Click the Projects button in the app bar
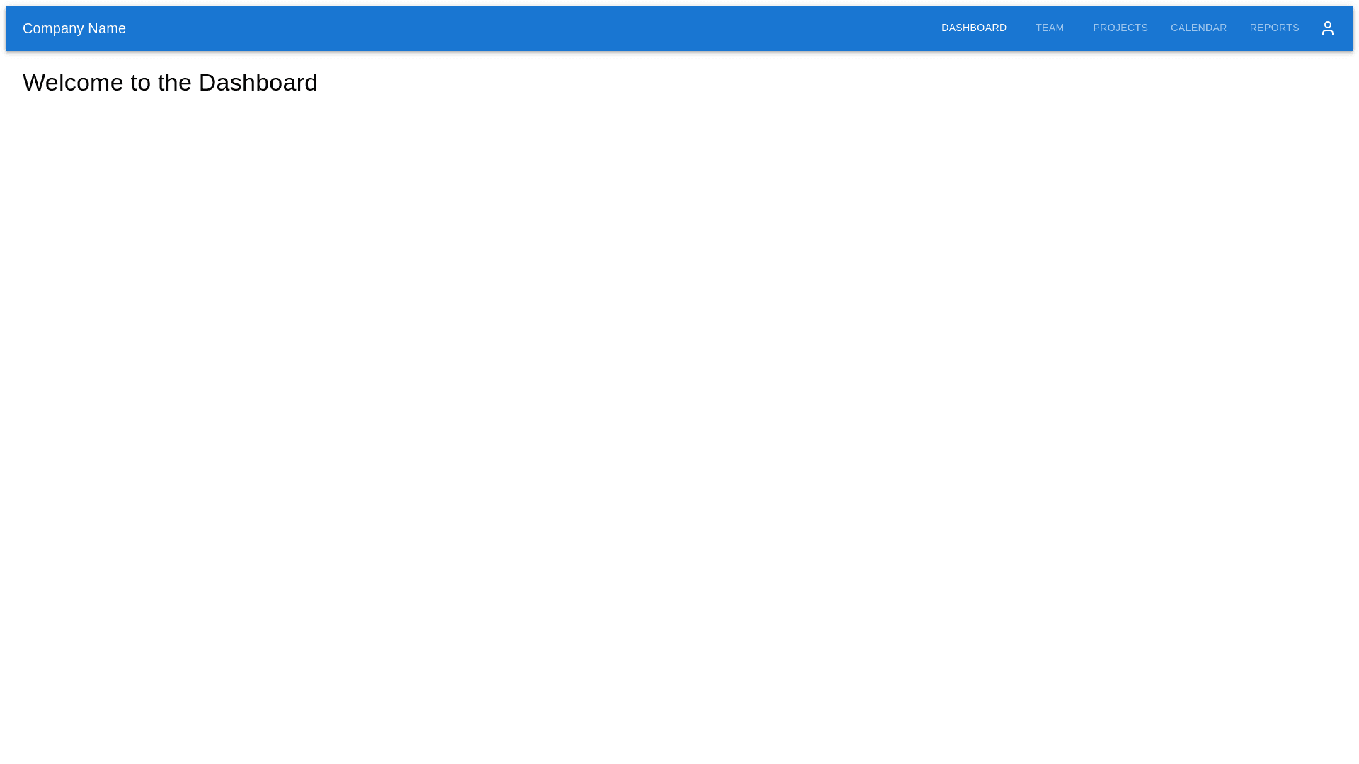 [1120, 28]
